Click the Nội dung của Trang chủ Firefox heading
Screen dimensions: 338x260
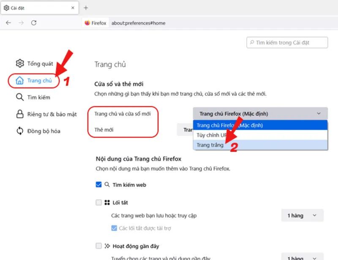point(139,159)
